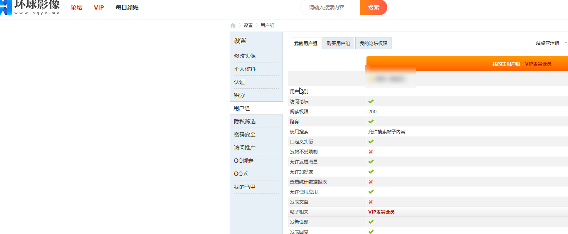Click the 阅读权限 row label

[299, 112]
